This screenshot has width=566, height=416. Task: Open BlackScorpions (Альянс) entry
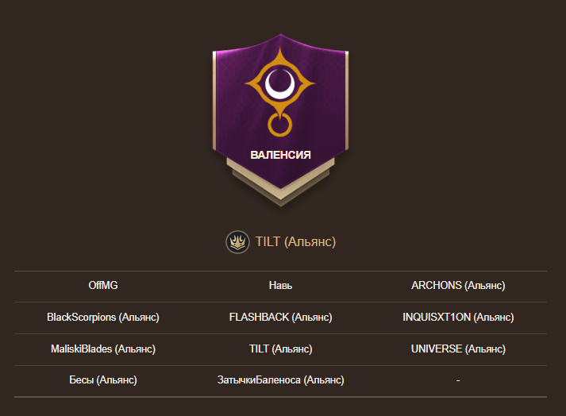click(103, 317)
